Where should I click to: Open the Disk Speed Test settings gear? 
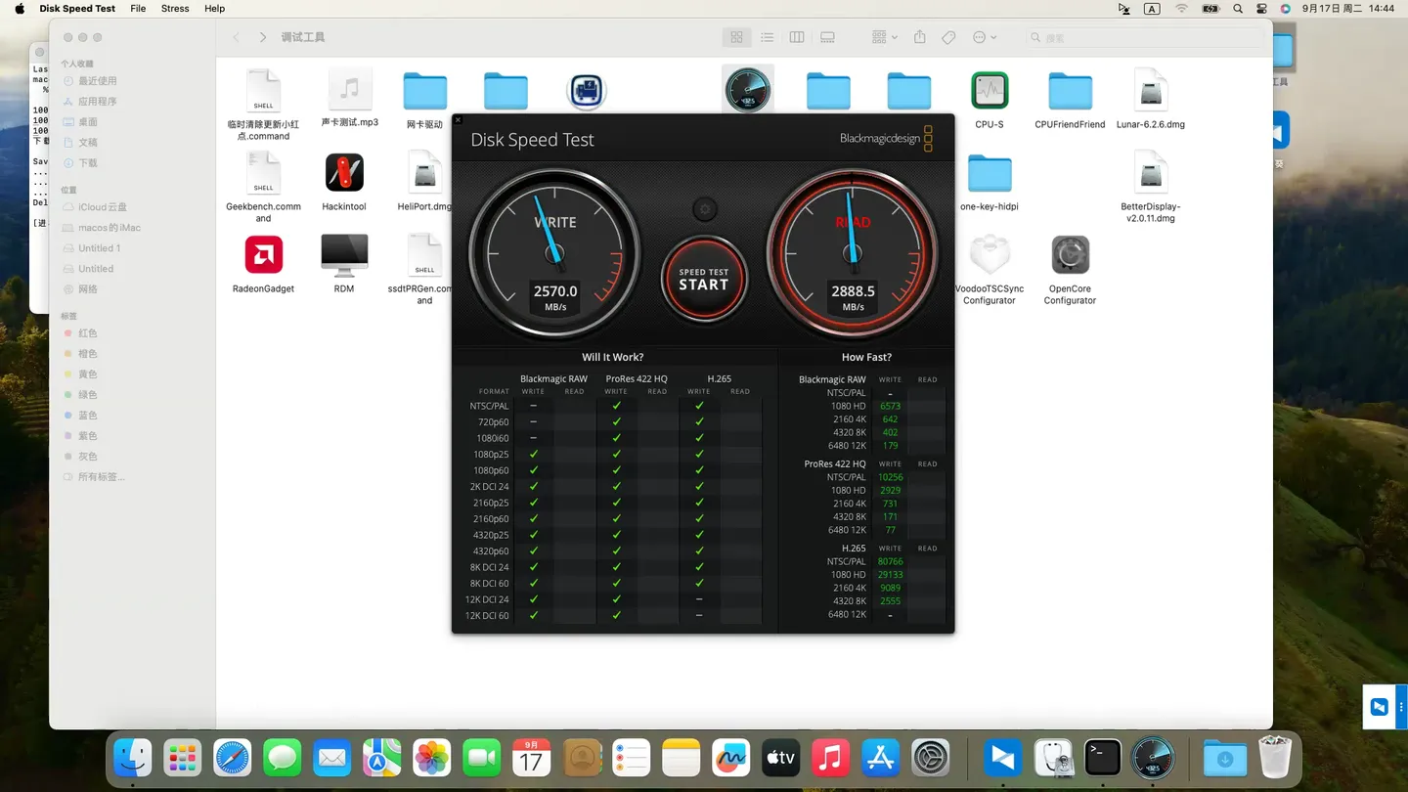coord(704,208)
